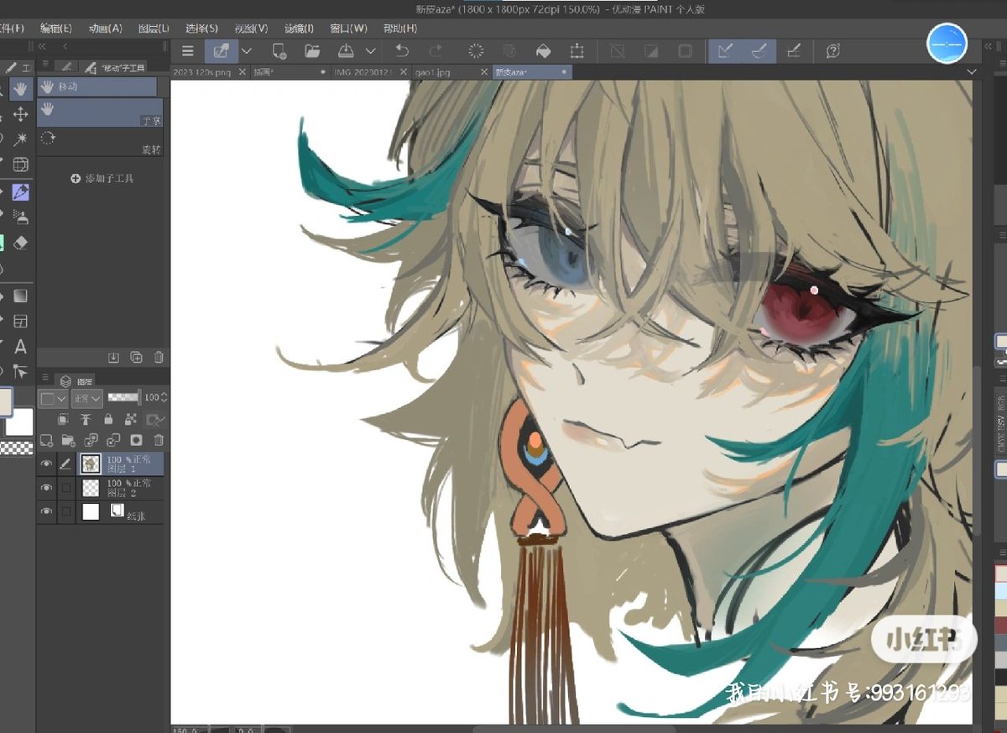Open the 窗口(W) menu
The height and width of the screenshot is (733, 1007).
tap(348, 29)
